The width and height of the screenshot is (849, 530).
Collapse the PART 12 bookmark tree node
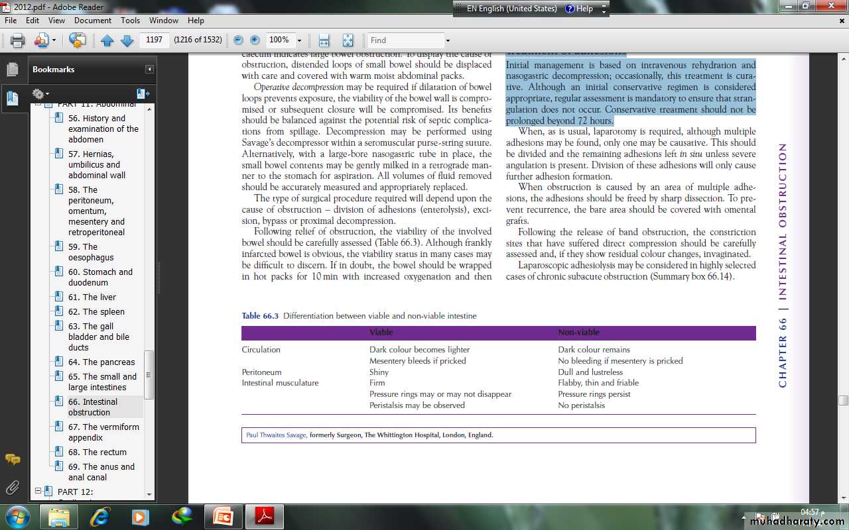click(38, 492)
